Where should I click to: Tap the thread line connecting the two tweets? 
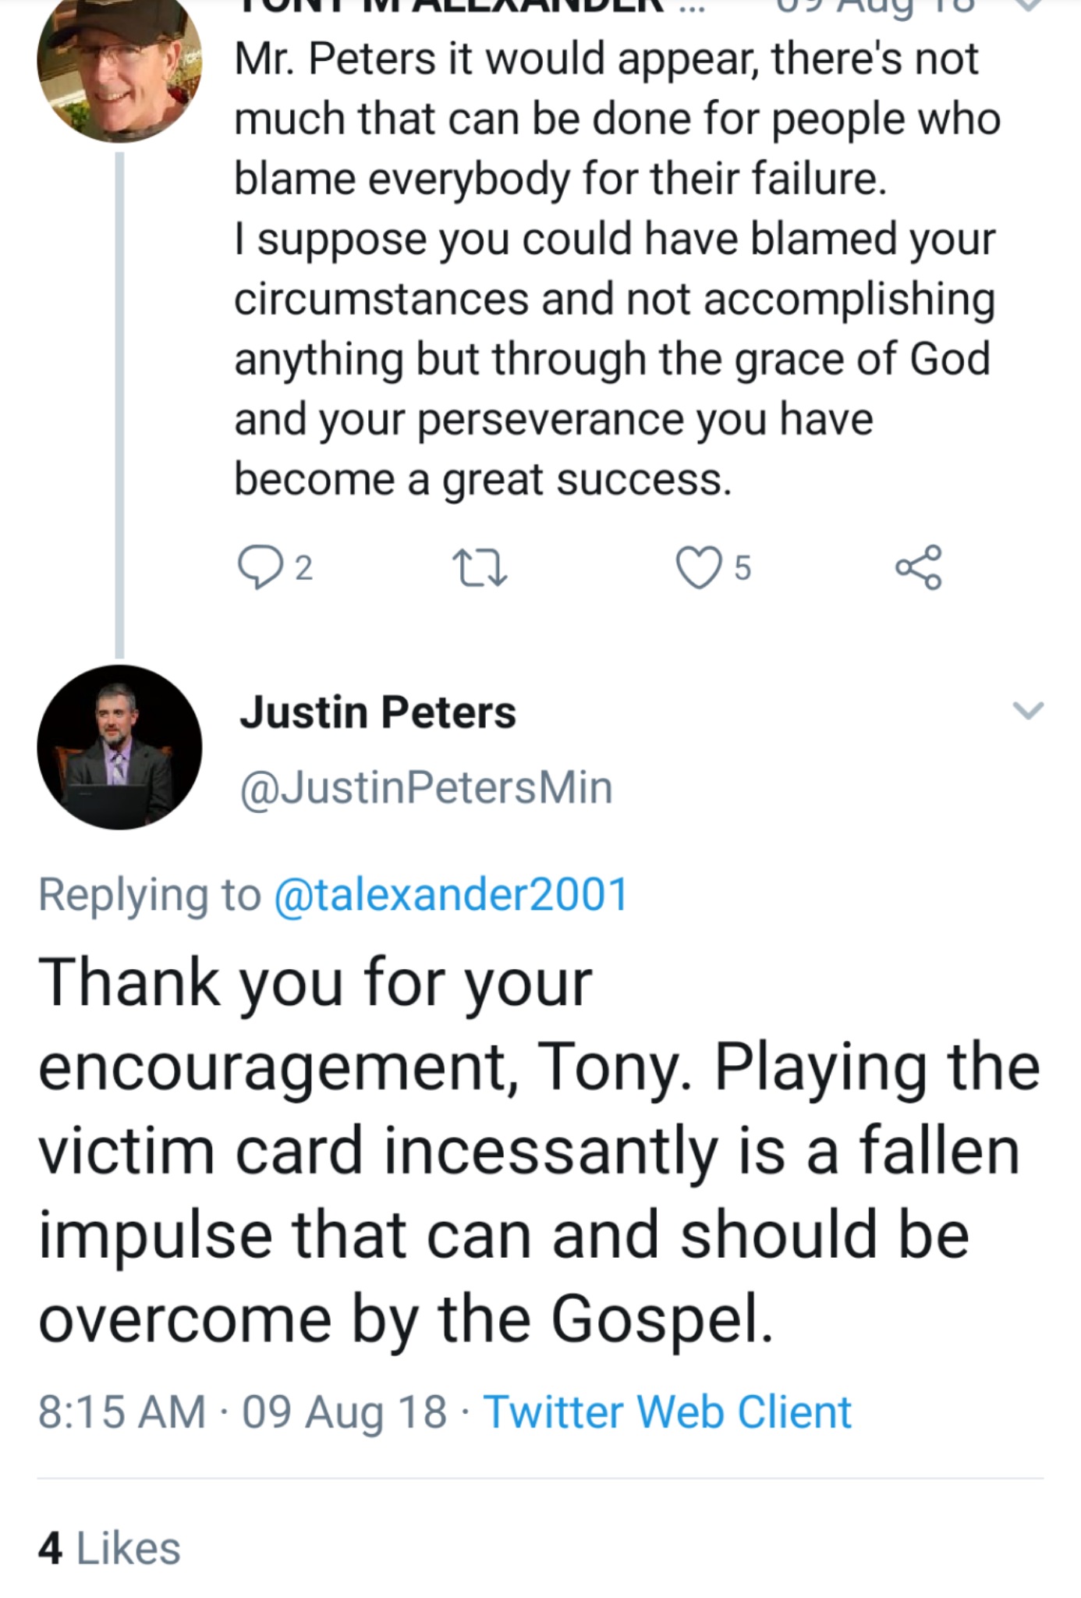pos(120,406)
